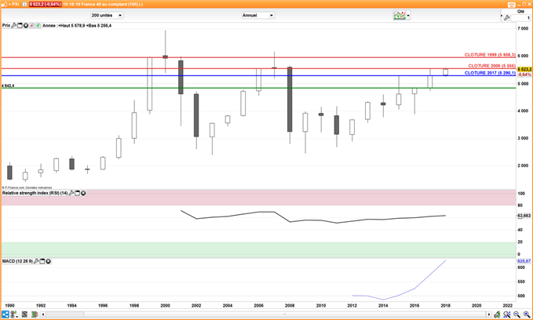533x320 pixels.
Task: Click the current price tag 5 523,2 on price axis
Action: pos(524,69)
